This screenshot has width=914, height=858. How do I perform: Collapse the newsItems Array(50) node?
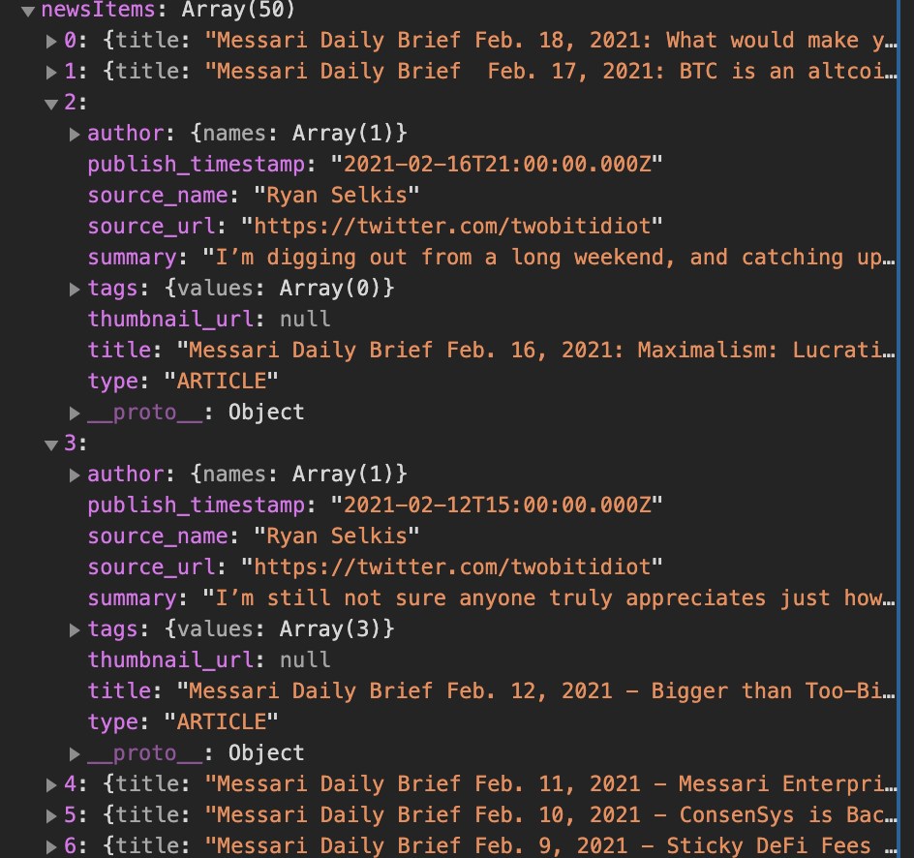(28, 11)
